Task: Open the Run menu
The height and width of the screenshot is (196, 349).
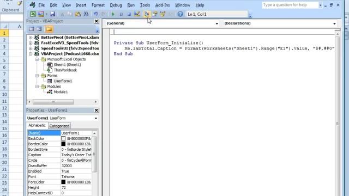Action: tap(131, 5)
